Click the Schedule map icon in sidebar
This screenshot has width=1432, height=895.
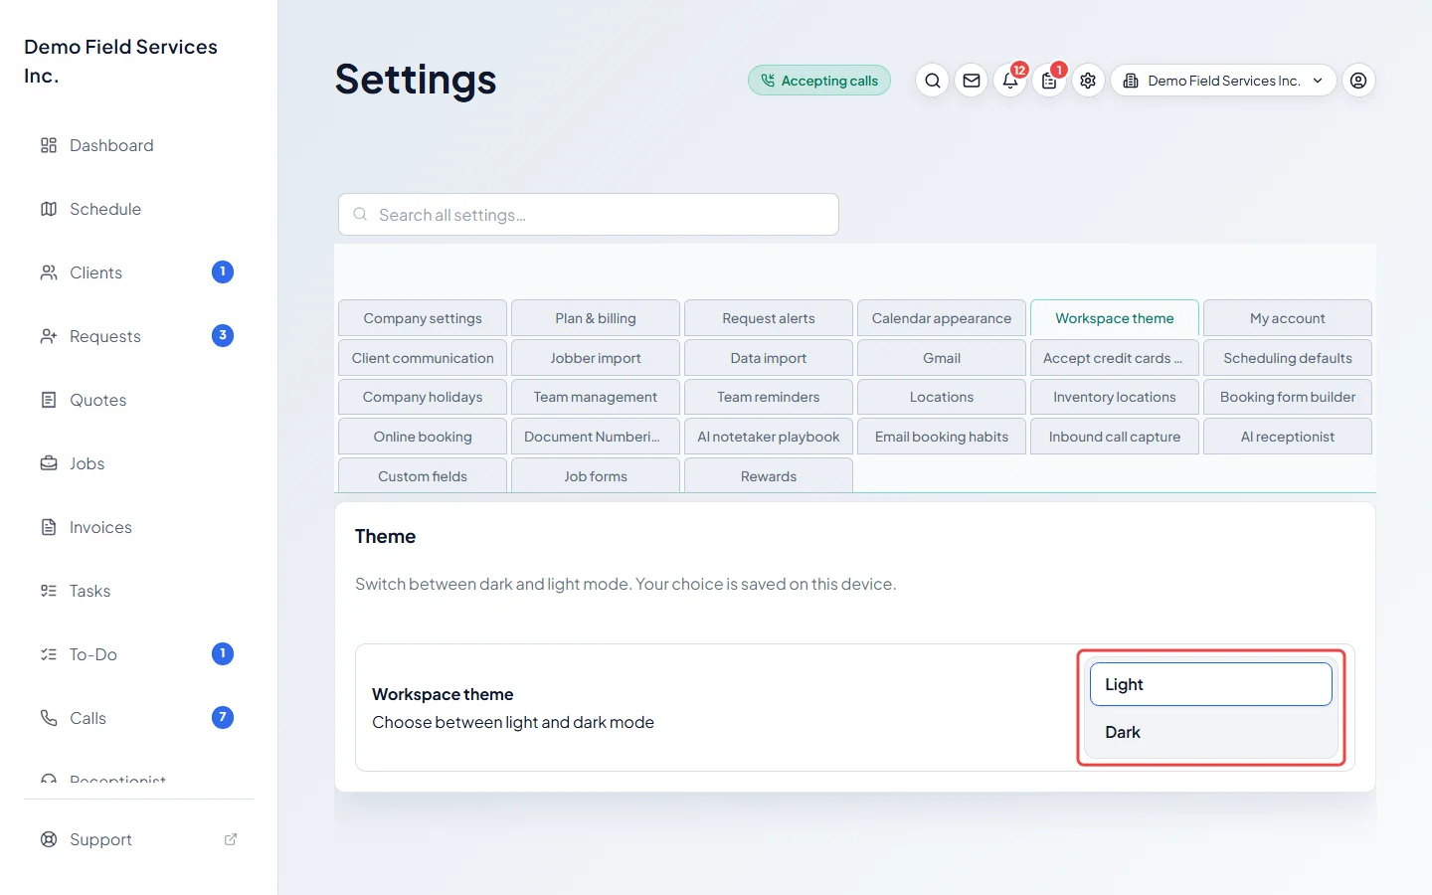(49, 209)
